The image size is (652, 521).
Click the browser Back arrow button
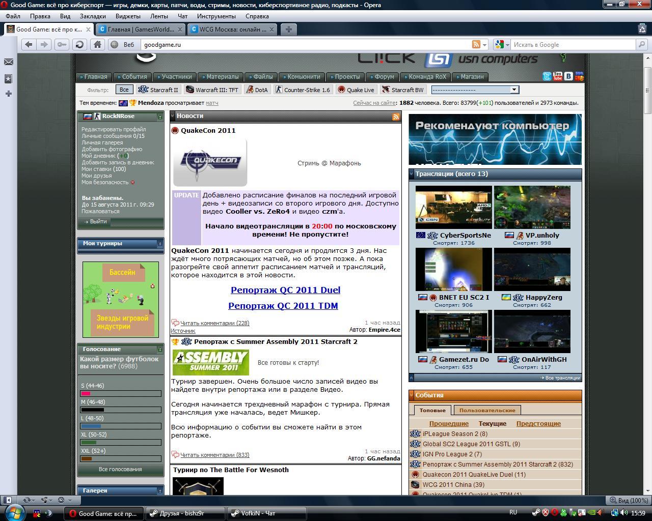point(29,45)
